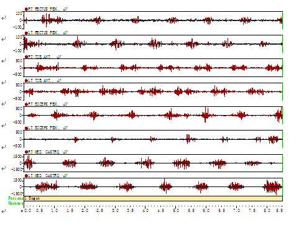Click the red dot beside LT TIB. ANT. label
Viewport: 304px width, 225px height.
(26, 81)
